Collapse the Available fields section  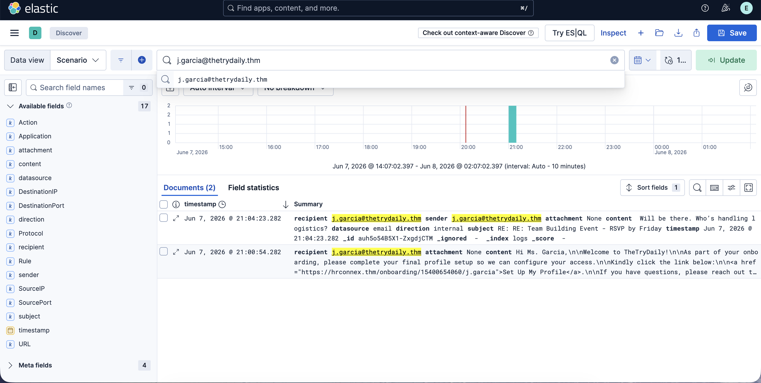10,106
